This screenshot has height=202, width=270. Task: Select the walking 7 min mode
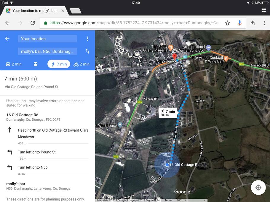pos(59,64)
